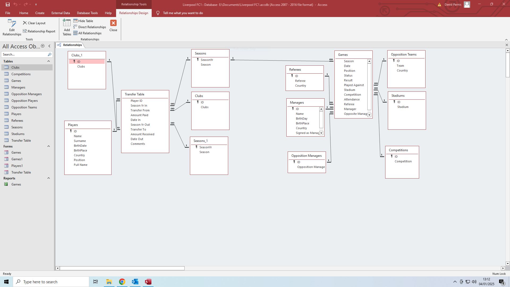The height and width of the screenshot is (287, 510).
Task: Click Tell me what you want to do
Action: [x=183, y=13]
